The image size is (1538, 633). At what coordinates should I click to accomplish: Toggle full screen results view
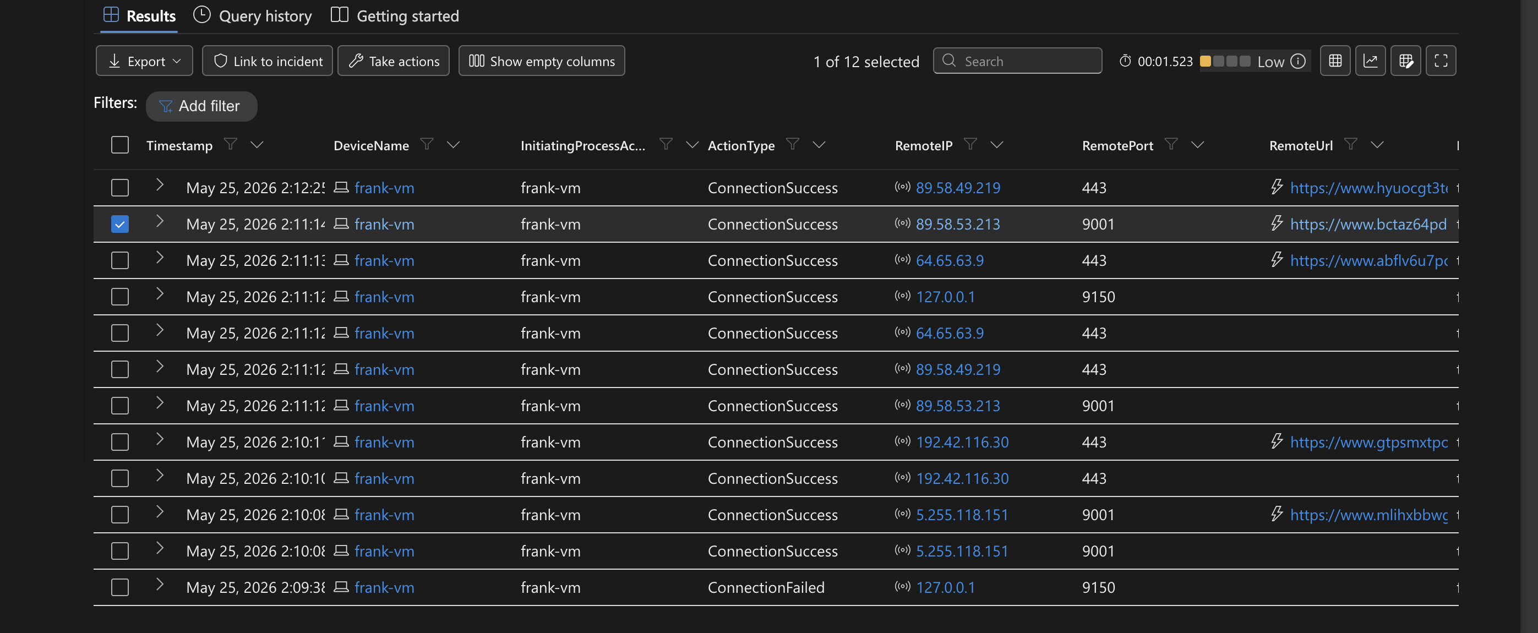1441,61
